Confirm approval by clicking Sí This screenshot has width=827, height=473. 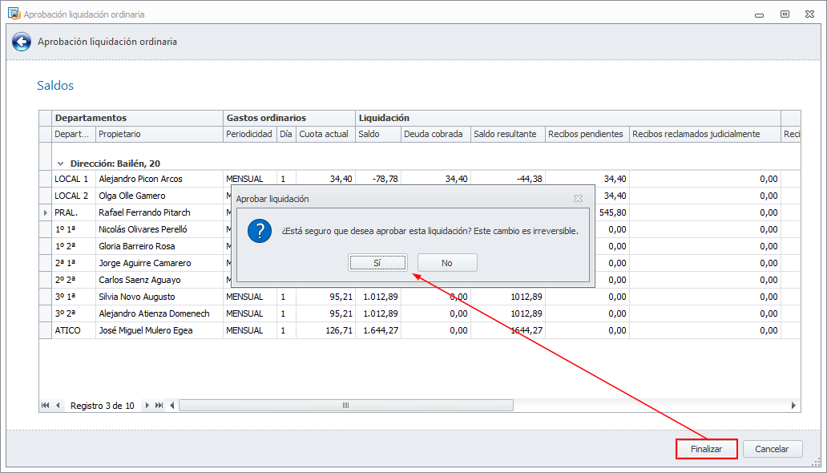point(377,263)
